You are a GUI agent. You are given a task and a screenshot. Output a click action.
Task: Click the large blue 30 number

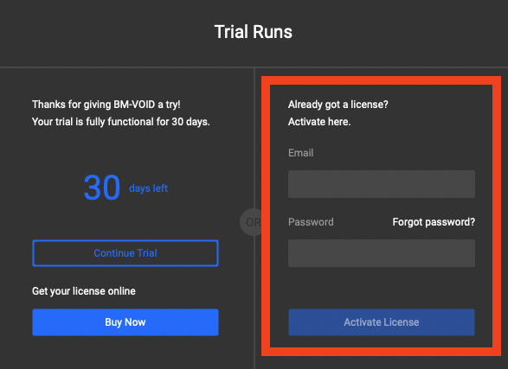coord(102,188)
